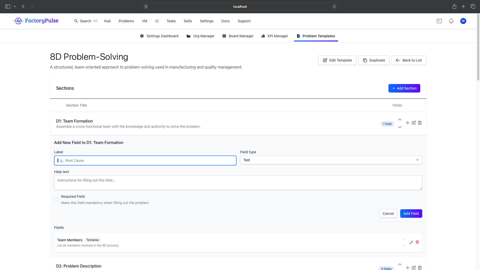Open the Problems menu
This screenshot has height=270, width=480.
126,21
